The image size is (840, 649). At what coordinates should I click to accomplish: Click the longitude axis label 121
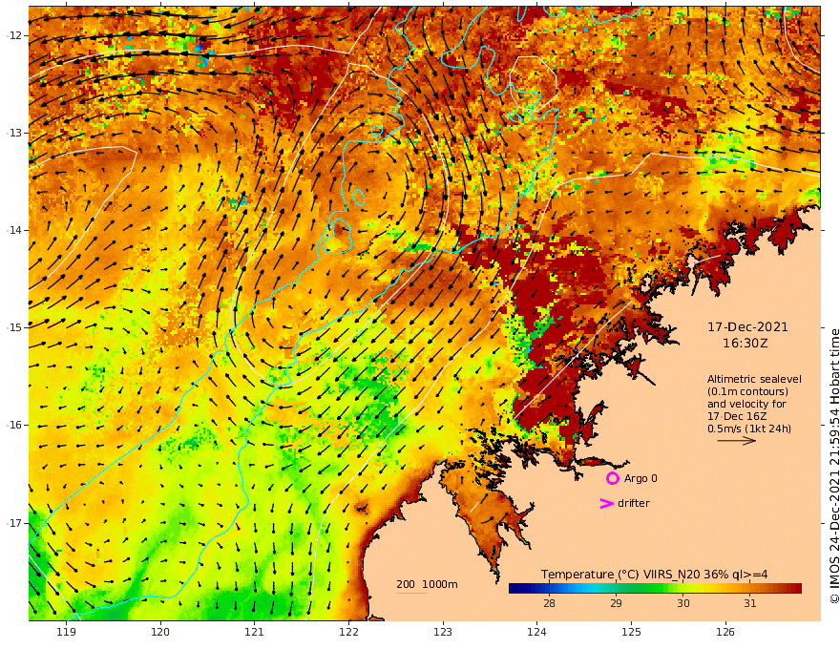point(255,632)
